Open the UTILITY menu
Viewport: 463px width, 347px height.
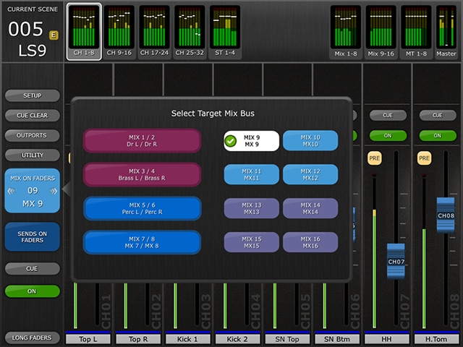(32, 155)
